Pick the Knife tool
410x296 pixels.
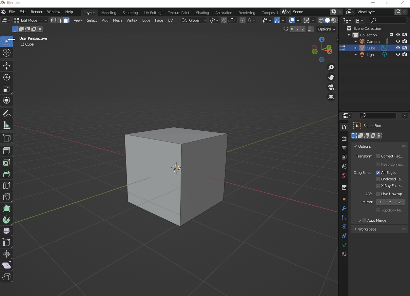click(x=7, y=197)
